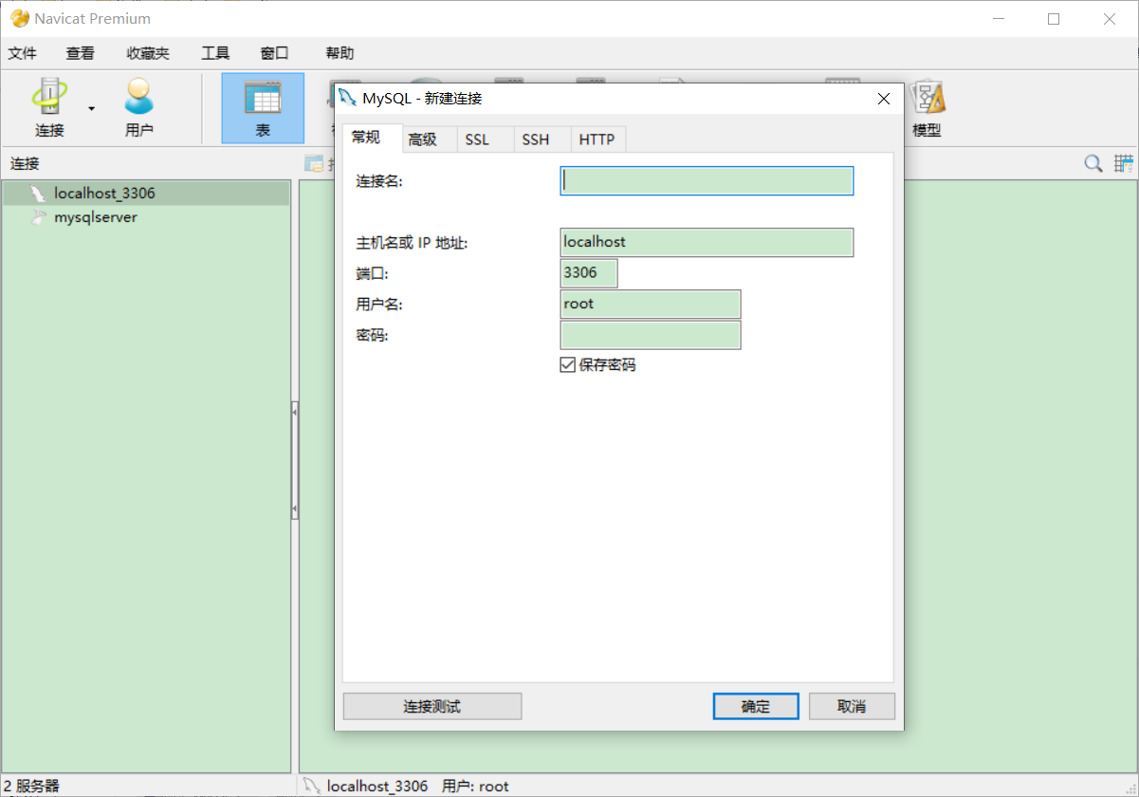Switch to the 高级 tab
1139x797 pixels.
tap(429, 139)
